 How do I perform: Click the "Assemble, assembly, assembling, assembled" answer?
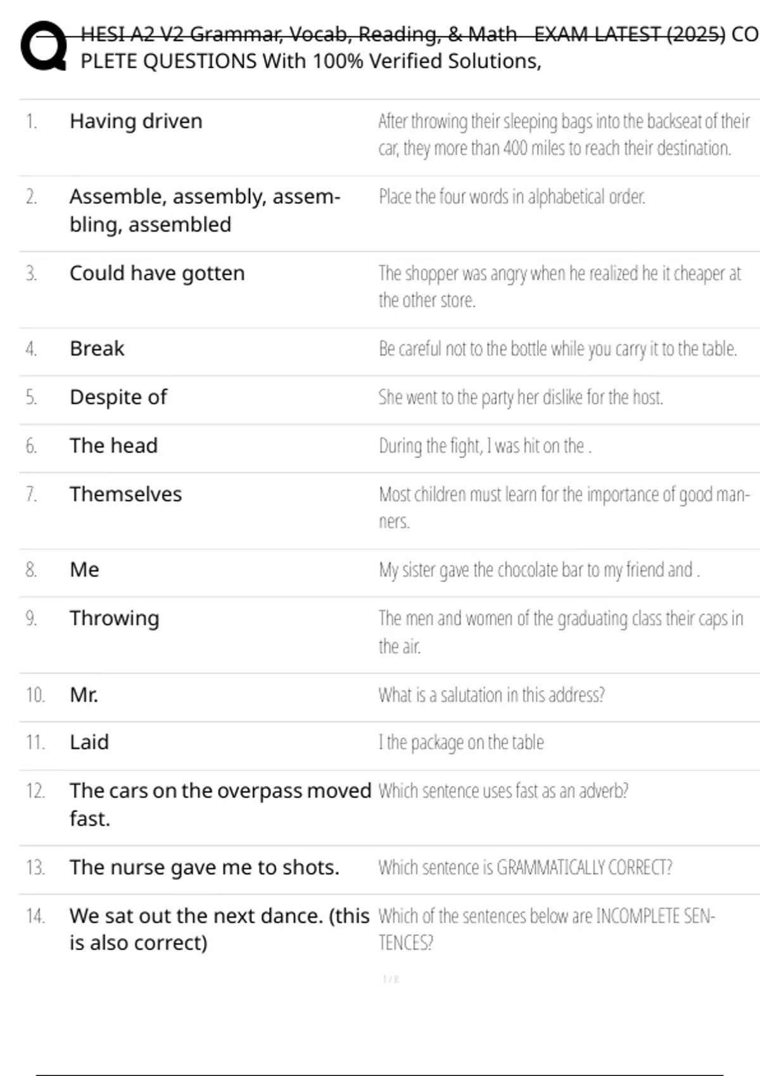point(205,210)
